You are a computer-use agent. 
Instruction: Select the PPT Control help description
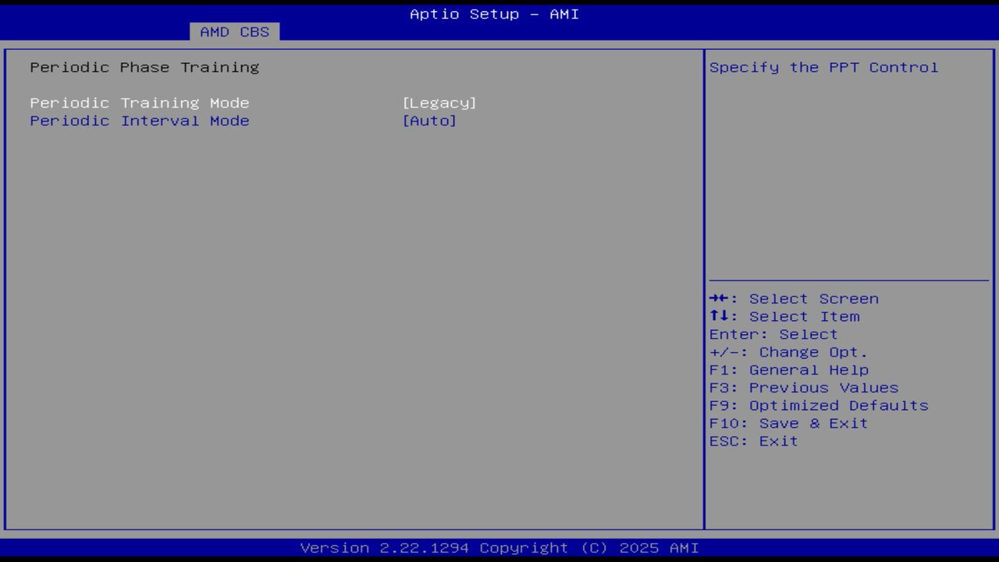(x=823, y=67)
